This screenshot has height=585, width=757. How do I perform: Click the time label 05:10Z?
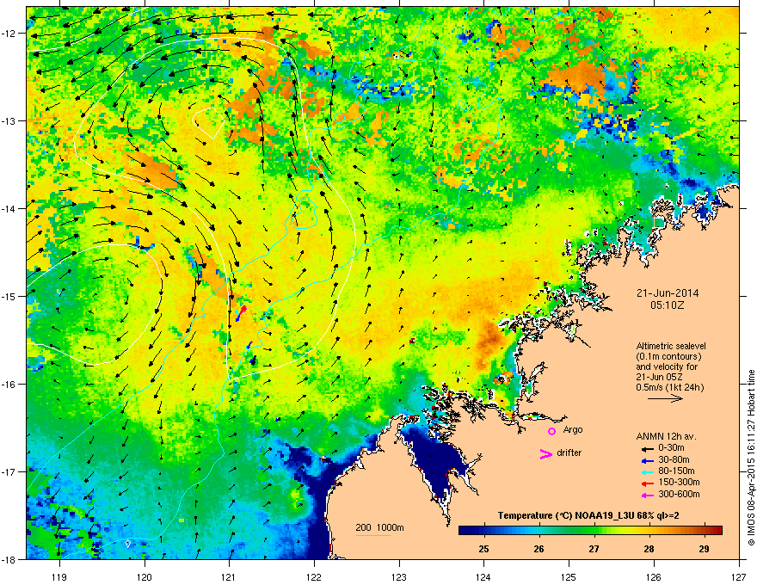pyautogui.click(x=668, y=305)
